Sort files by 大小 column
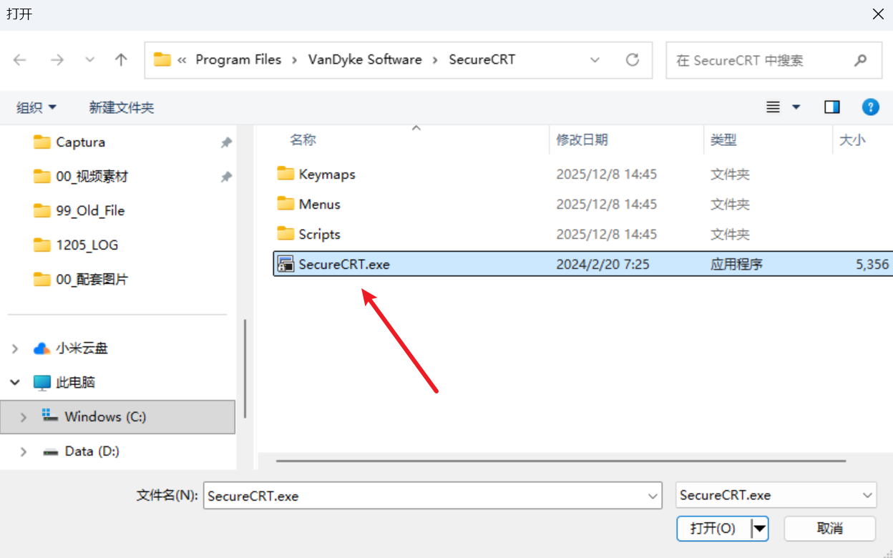 (851, 139)
